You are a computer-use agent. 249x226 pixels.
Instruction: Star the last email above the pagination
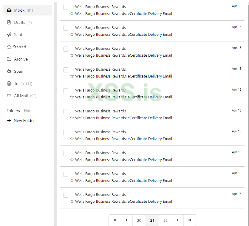point(72,201)
